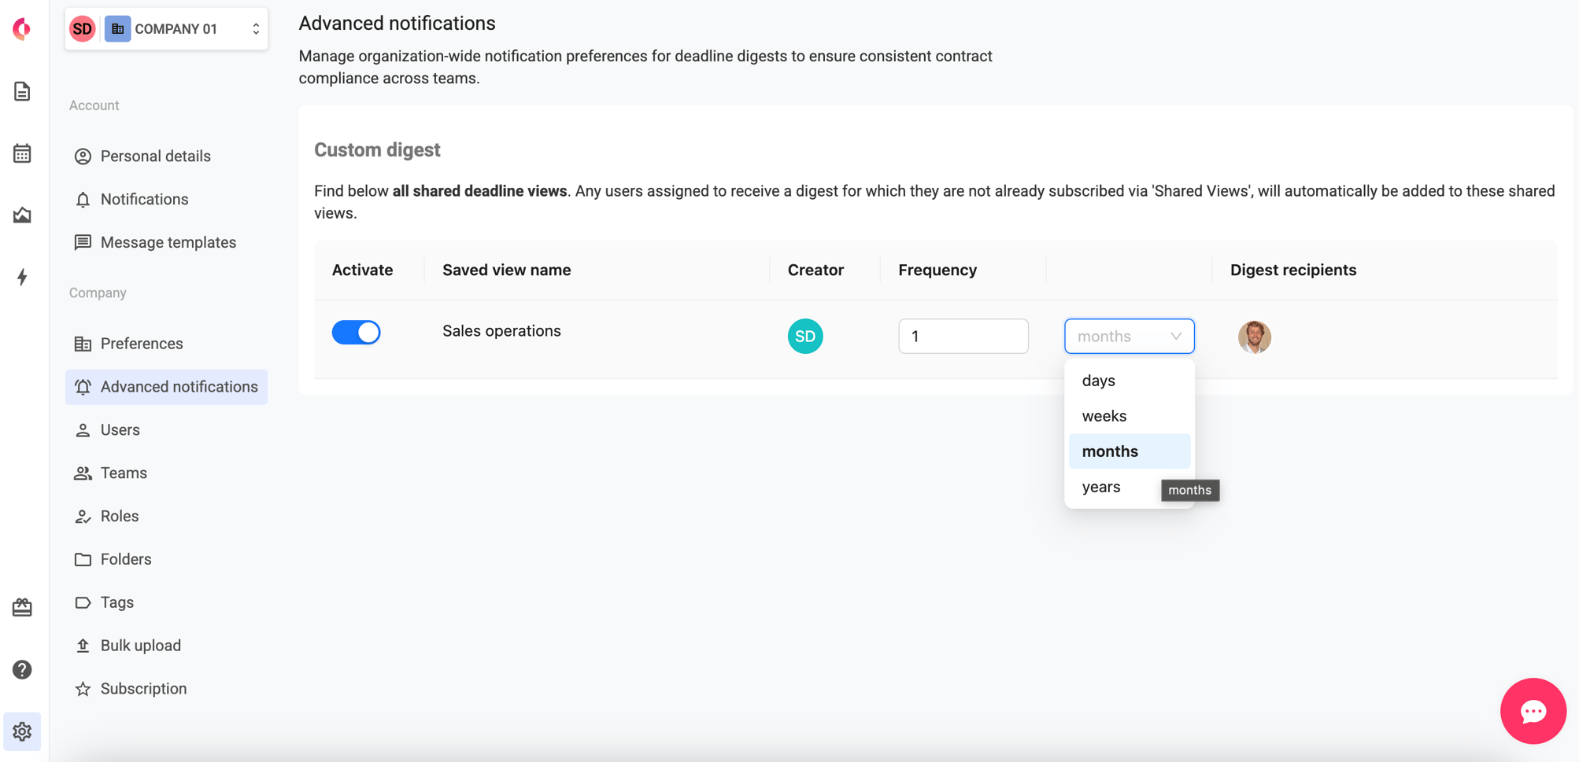
Task: Select days from the frequency list
Action: pyautogui.click(x=1129, y=381)
